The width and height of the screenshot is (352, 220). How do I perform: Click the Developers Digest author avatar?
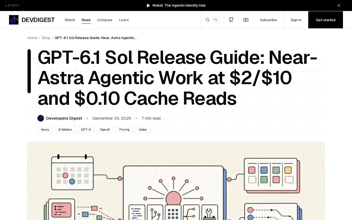click(41, 118)
